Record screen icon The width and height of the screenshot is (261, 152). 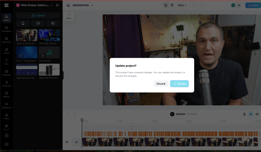pyautogui.click(x=53, y=23)
